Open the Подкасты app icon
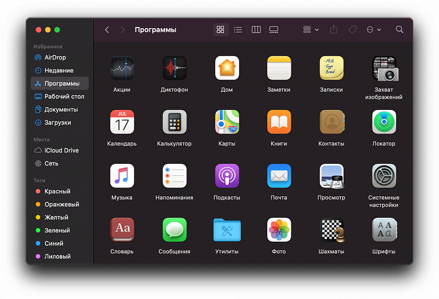The height and width of the screenshot is (299, 439). pos(227,176)
